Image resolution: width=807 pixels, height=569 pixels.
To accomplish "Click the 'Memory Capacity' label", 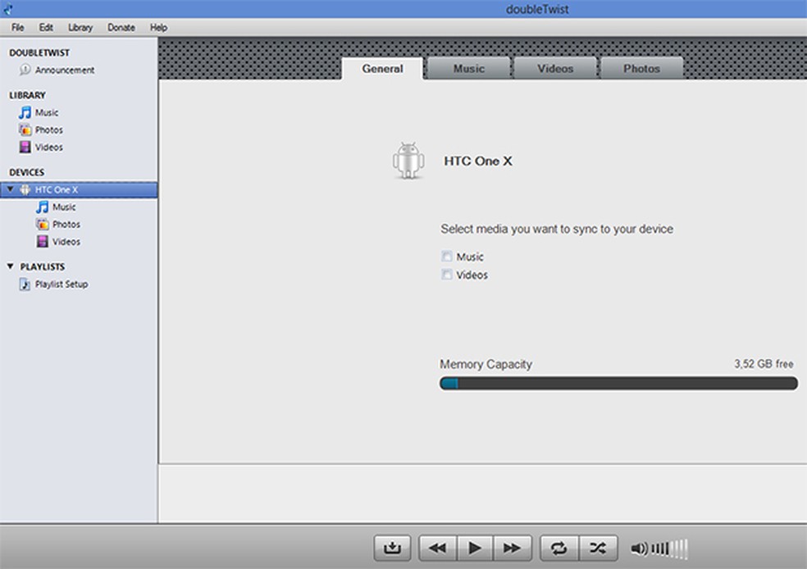I will tap(486, 364).
